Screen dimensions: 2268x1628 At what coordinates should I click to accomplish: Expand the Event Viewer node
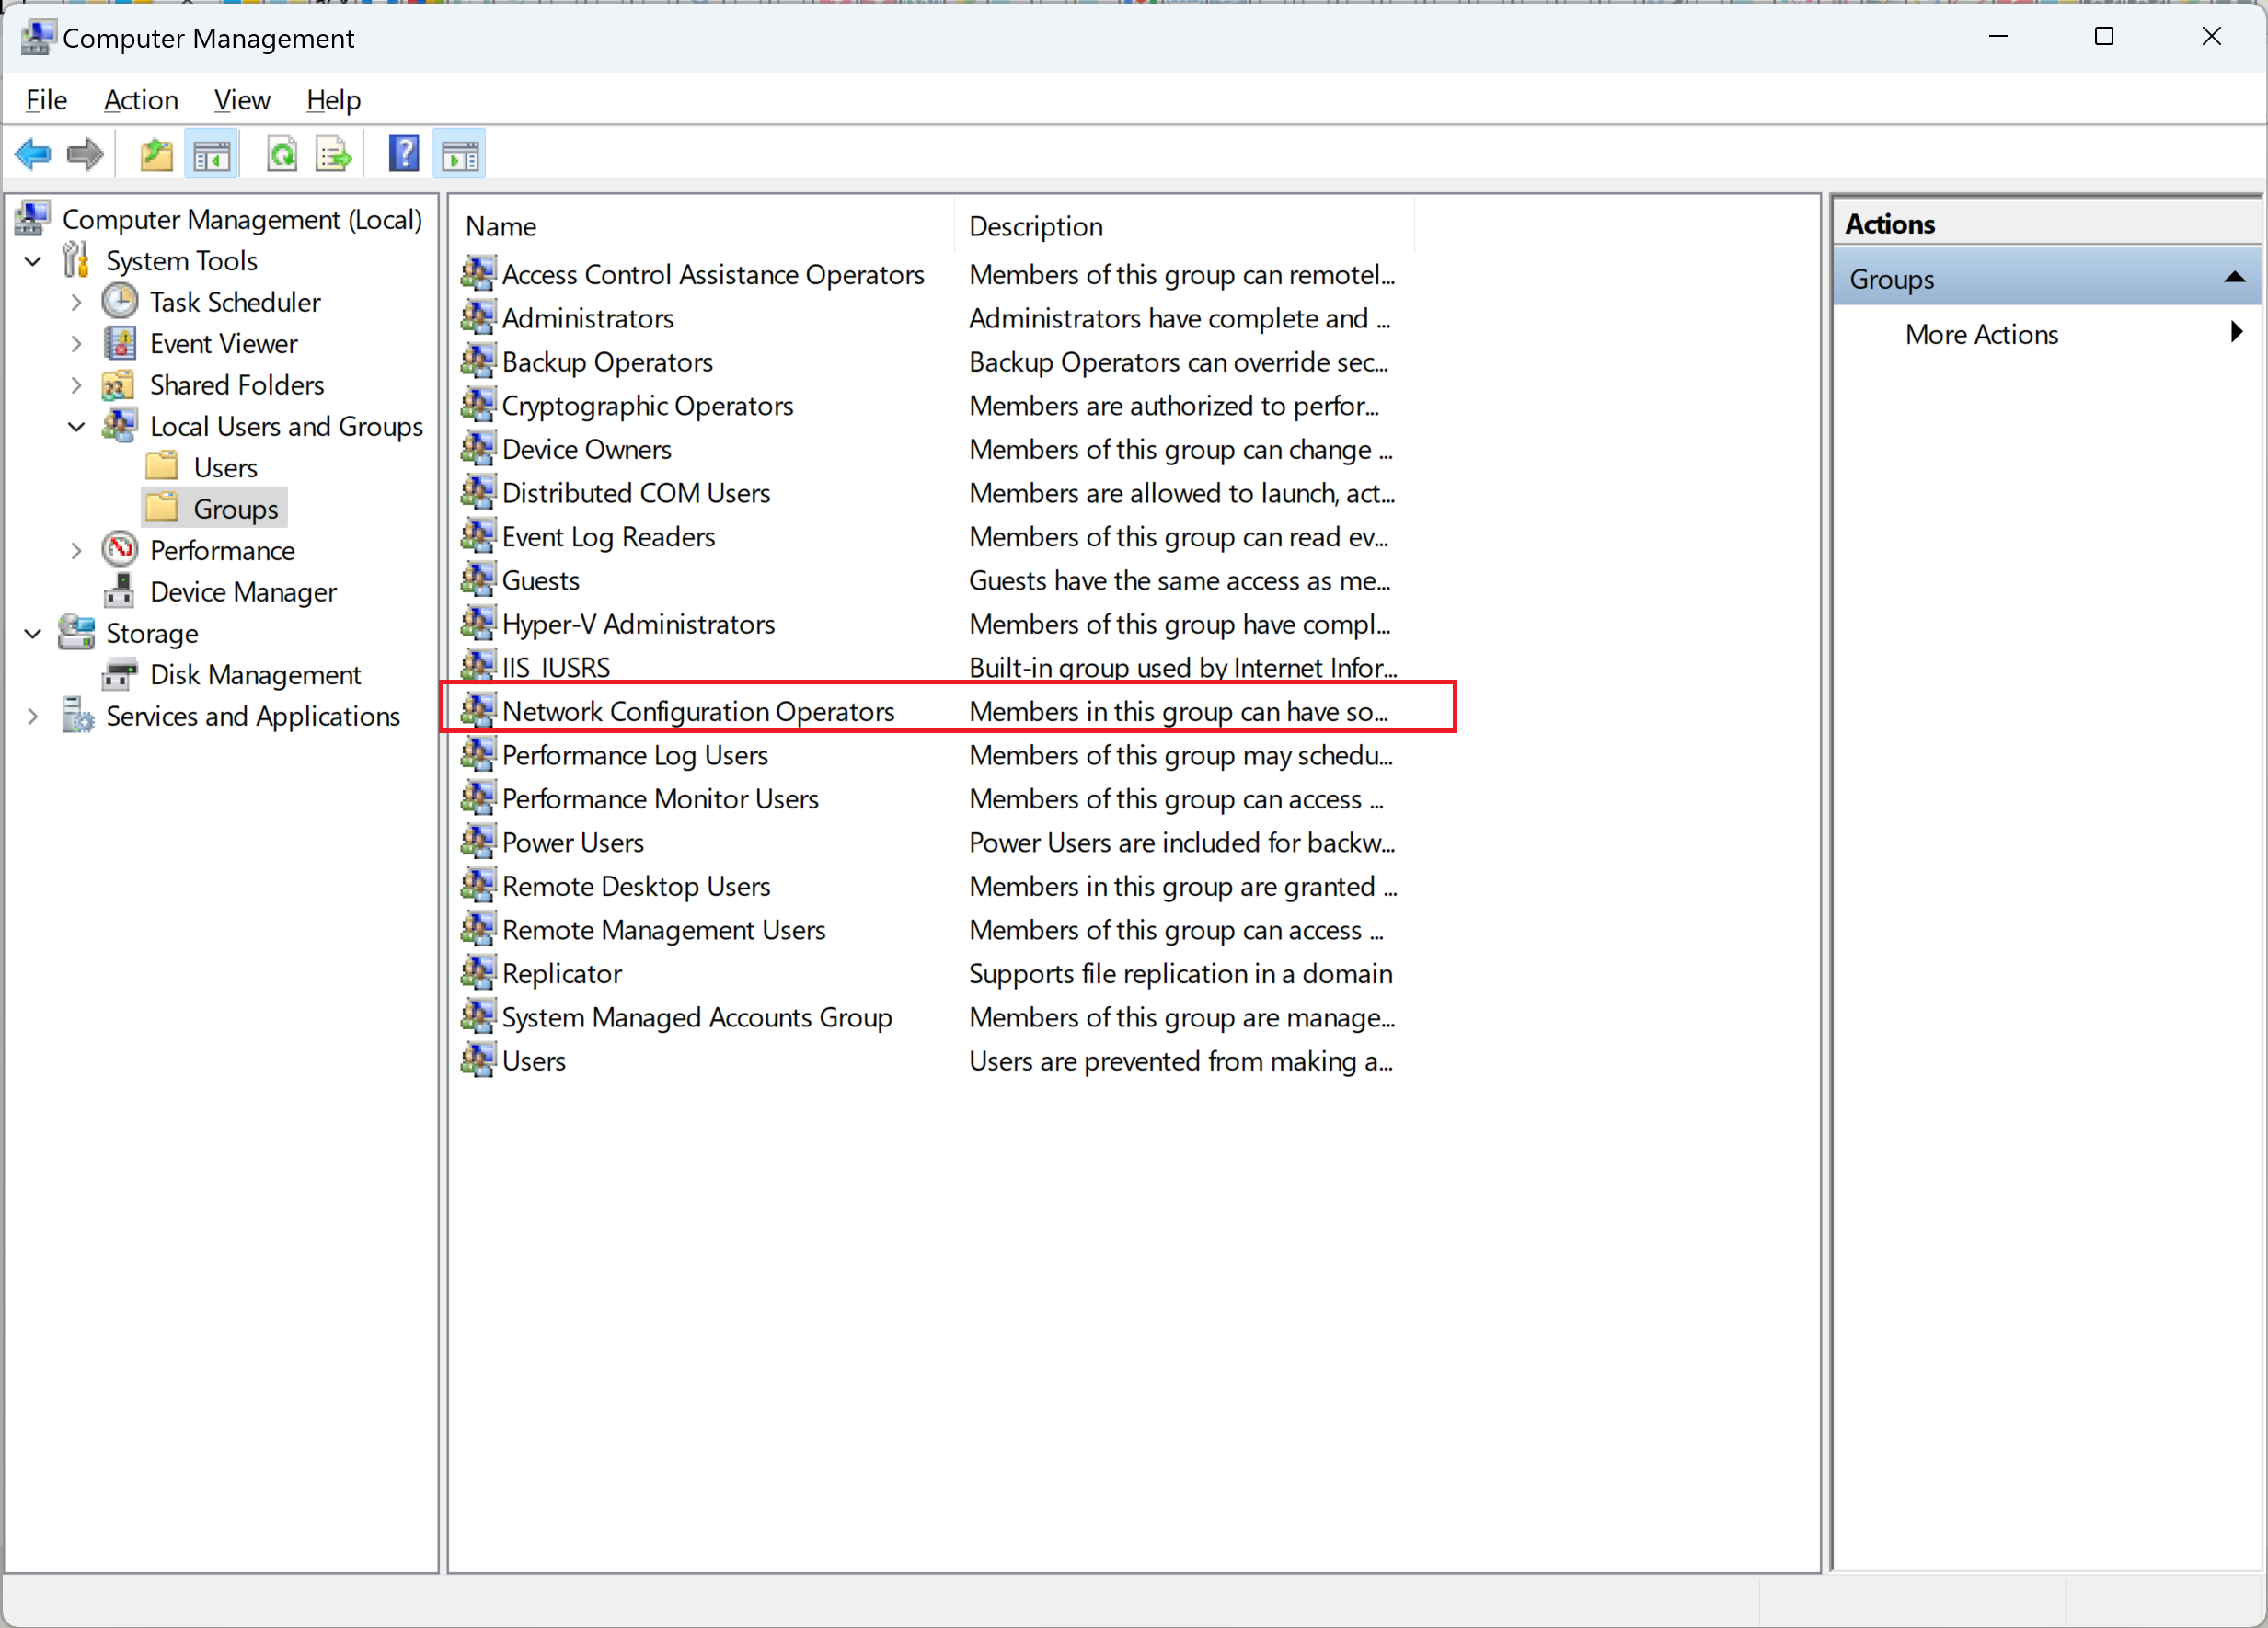[76, 344]
